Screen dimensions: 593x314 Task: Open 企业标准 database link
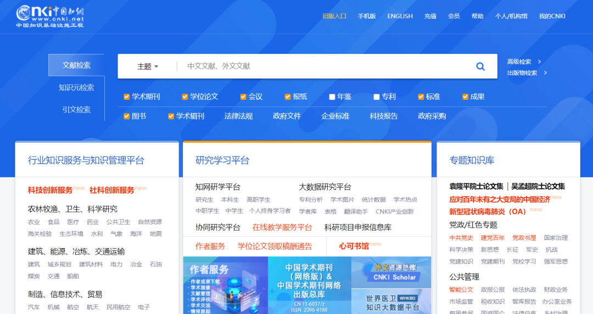[335, 116]
